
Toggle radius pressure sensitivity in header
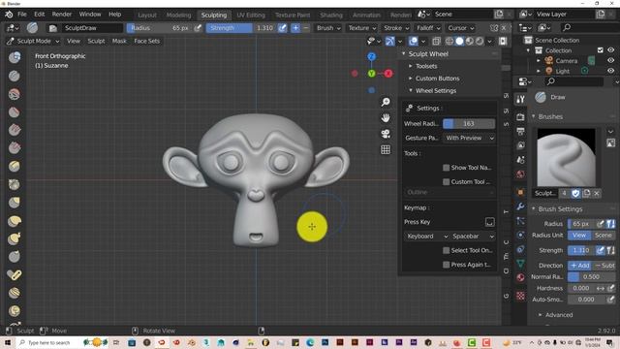click(x=198, y=28)
